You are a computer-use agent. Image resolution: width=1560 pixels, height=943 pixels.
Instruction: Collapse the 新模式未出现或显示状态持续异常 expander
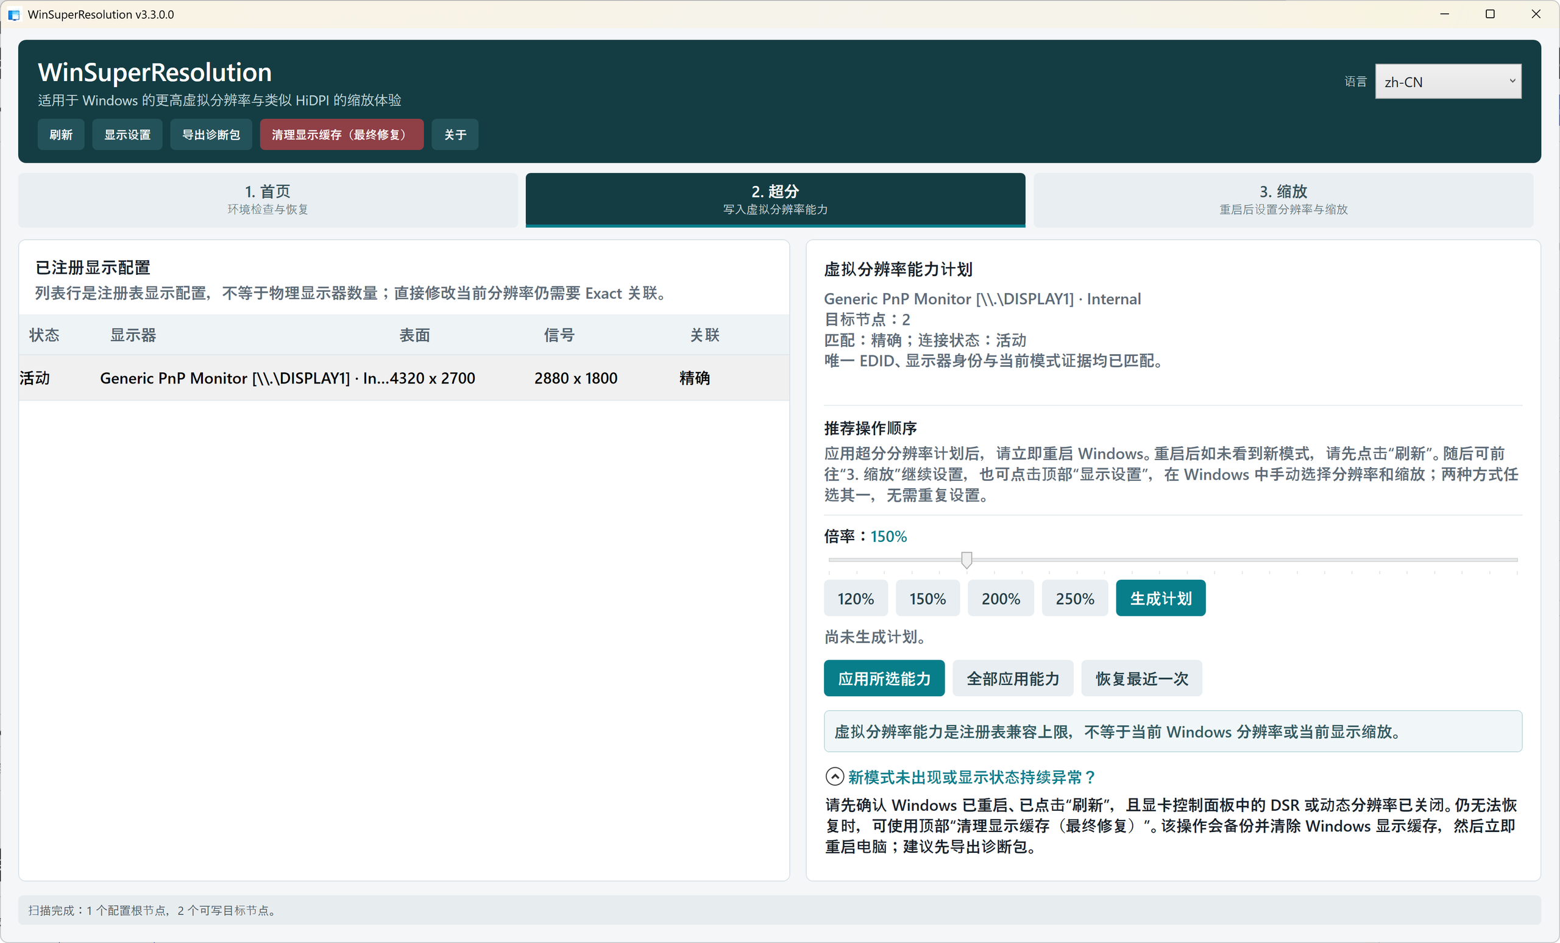[834, 777]
